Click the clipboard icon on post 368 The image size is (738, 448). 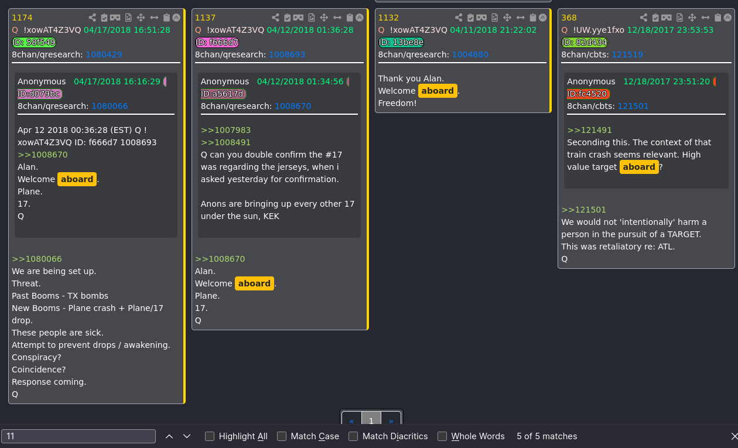[x=717, y=18]
